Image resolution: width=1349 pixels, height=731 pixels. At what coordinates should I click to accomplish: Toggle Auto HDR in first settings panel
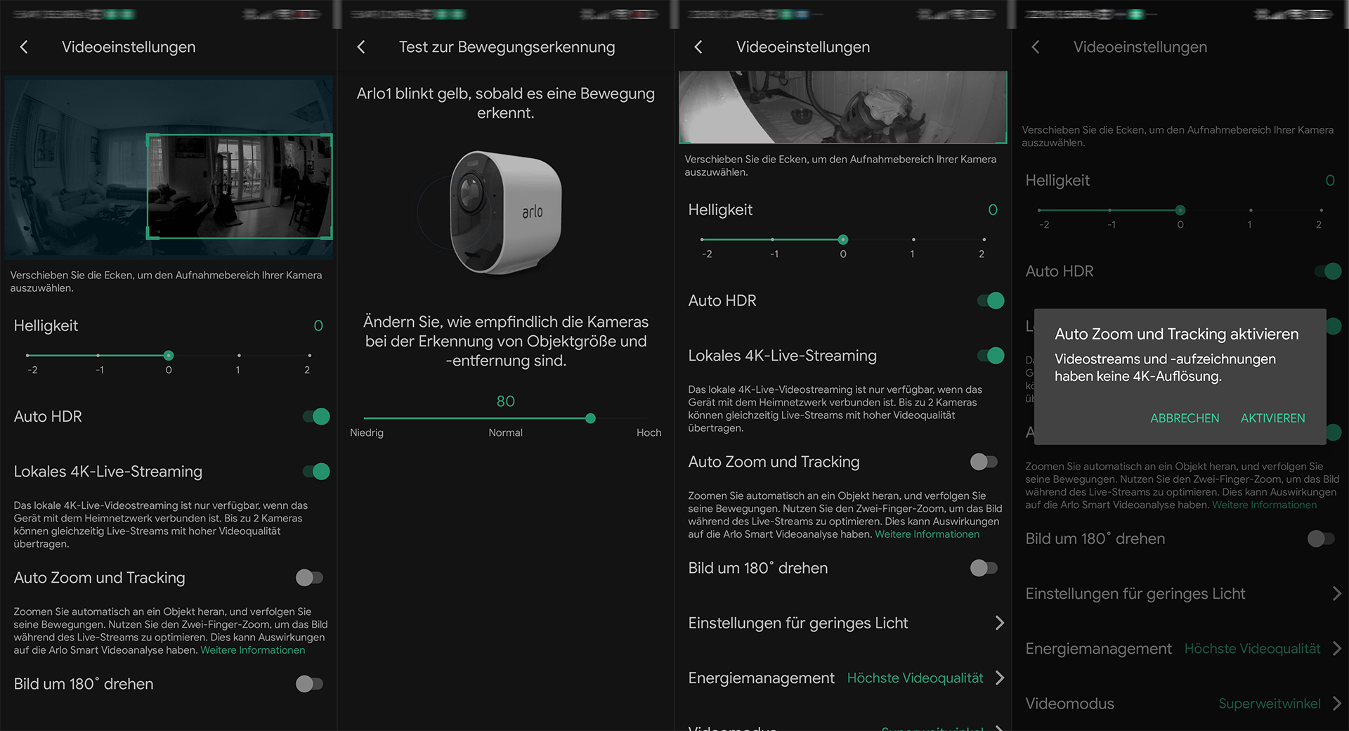316,417
